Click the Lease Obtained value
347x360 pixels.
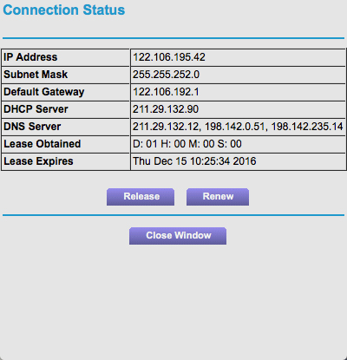pos(187,144)
